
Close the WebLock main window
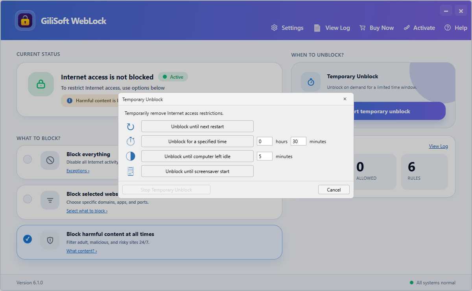pos(461,11)
